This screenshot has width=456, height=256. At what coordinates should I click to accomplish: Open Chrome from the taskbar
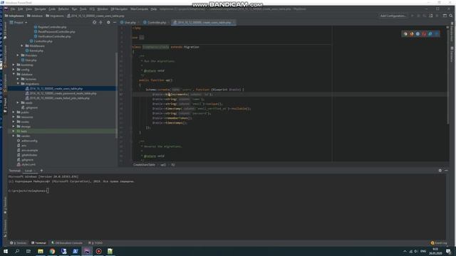point(52,251)
